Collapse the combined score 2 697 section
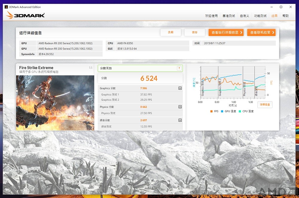Screen dimensions: 299x198 180,120
